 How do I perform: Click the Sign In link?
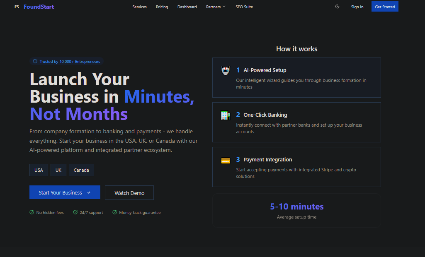(357, 7)
